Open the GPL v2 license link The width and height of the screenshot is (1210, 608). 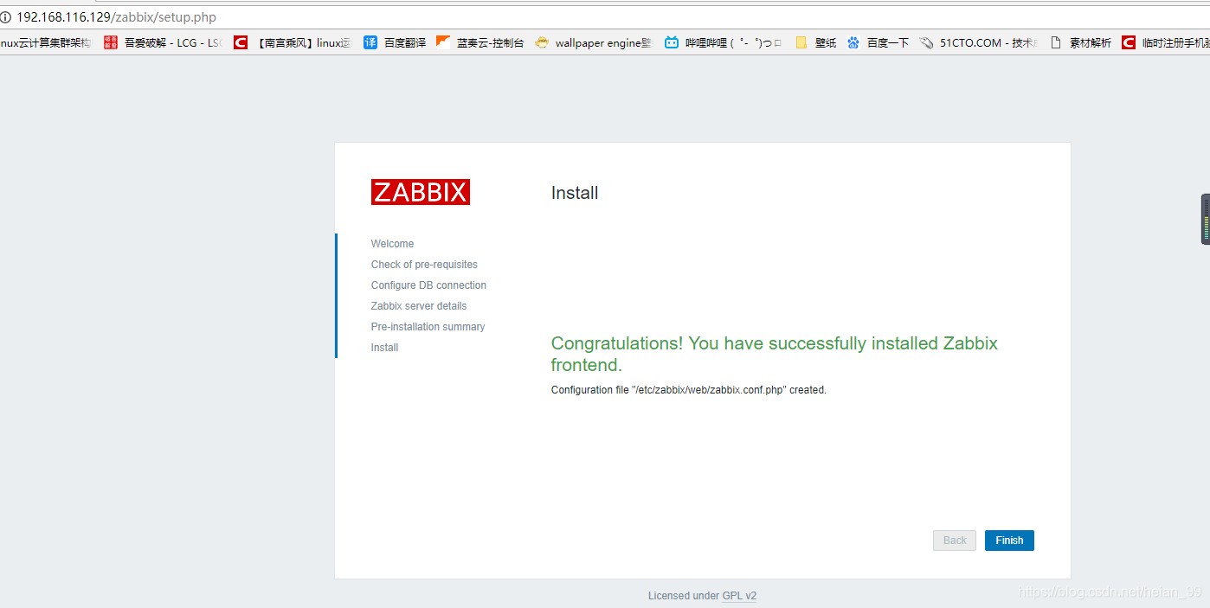click(739, 596)
